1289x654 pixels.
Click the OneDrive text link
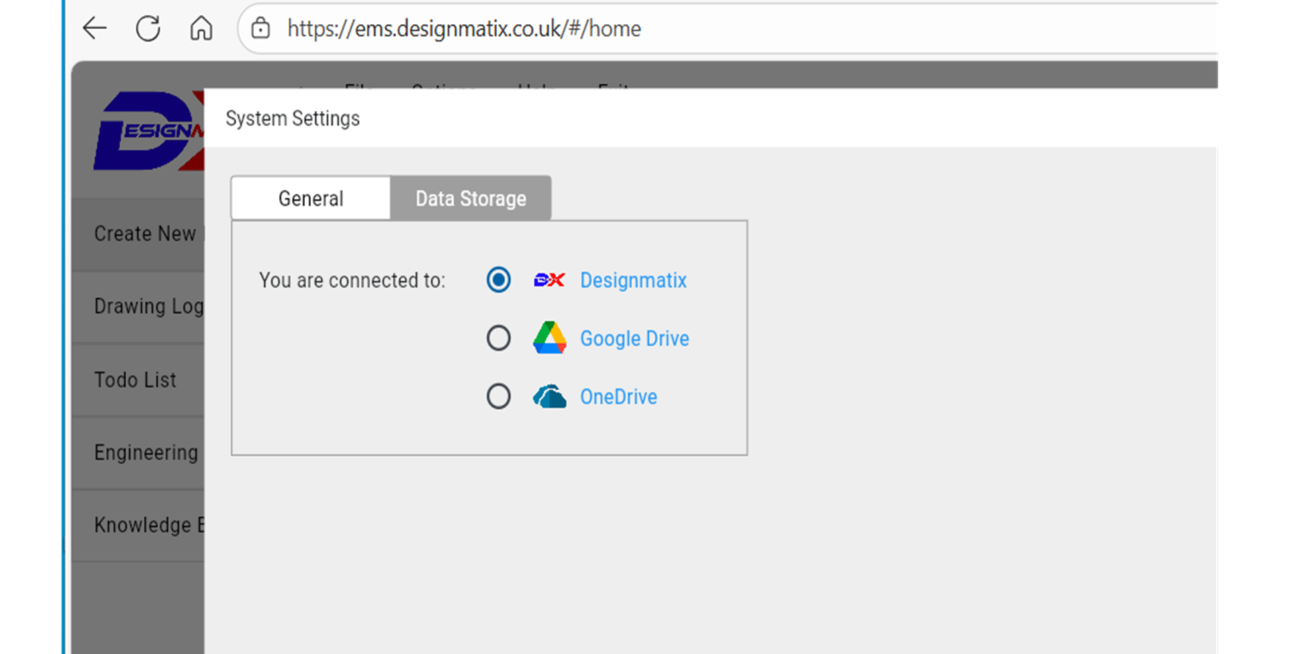[618, 396]
